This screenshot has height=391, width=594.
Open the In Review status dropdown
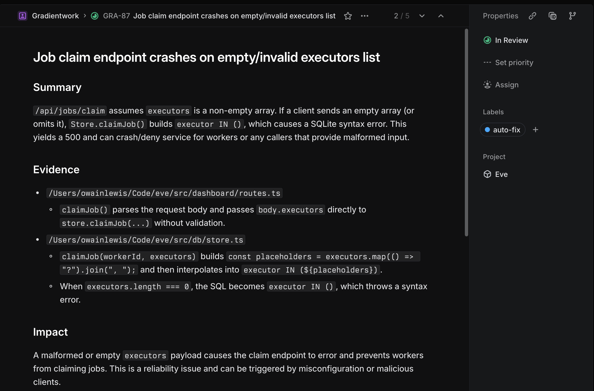pyautogui.click(x=511, y=40)
